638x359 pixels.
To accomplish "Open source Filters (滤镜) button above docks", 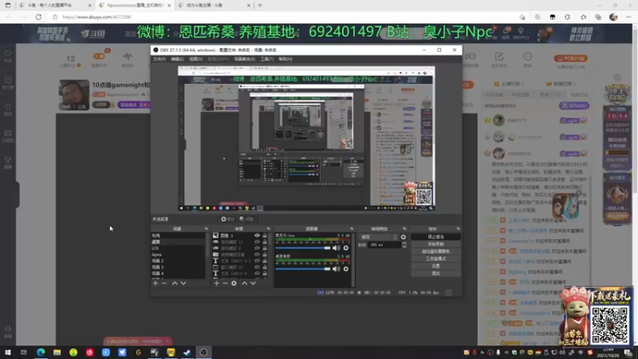I will (246, 219).
